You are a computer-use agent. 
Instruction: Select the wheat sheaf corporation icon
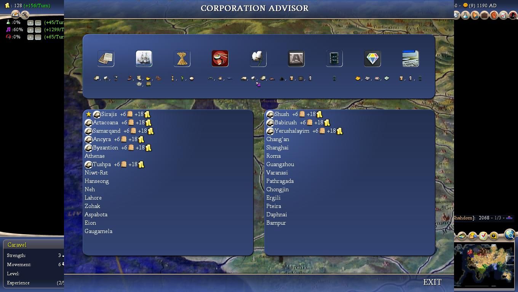coord(182,59)
